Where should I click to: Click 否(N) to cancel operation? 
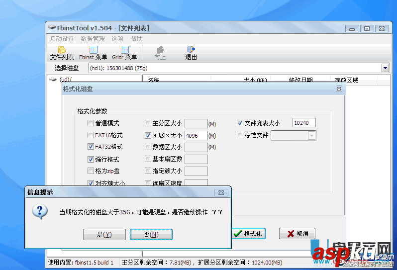151,234
